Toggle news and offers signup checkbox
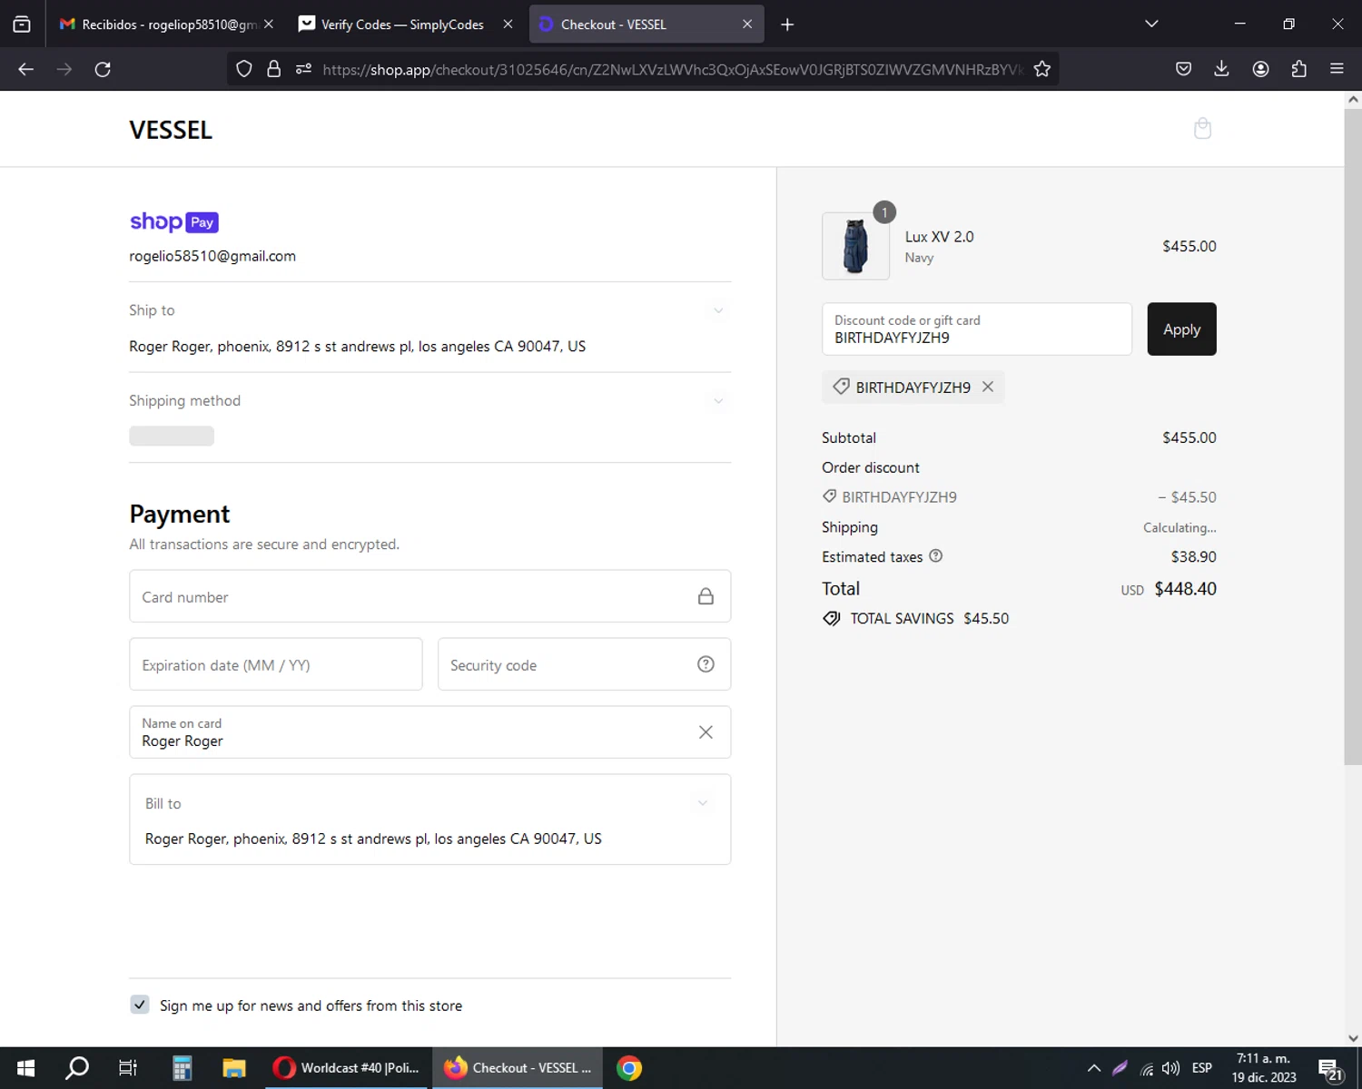Screen dimensions: 1362x1089 [140, 1005]
